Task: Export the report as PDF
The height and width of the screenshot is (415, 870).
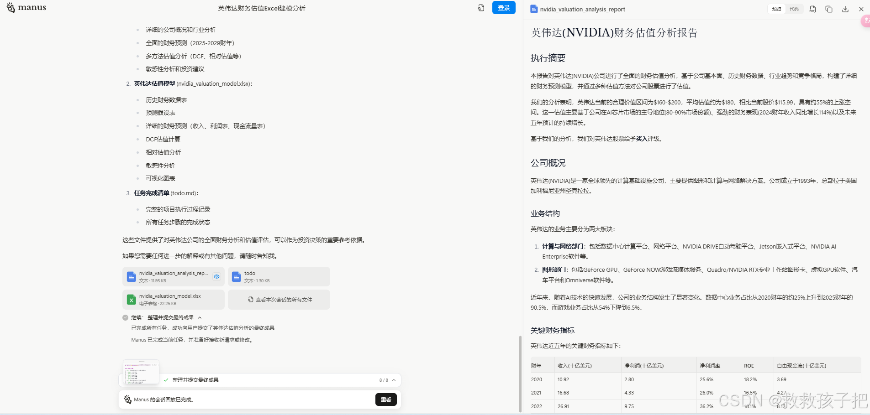Action: click(x=812, y=9)
